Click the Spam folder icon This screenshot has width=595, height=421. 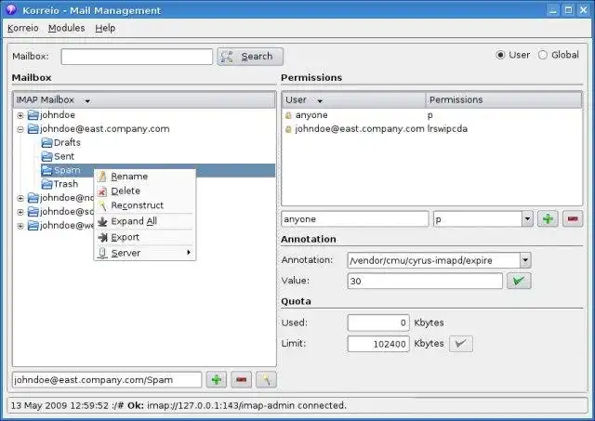47,170
